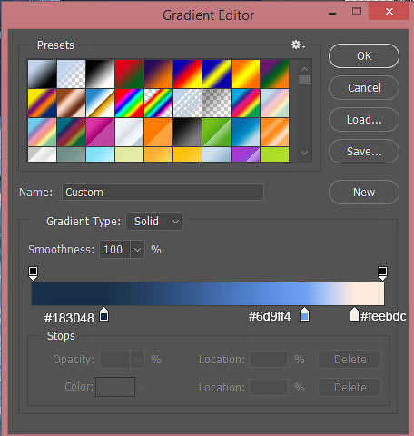Click the Location field beside Color
Screen dimensions: 414x436
(269, 387)
